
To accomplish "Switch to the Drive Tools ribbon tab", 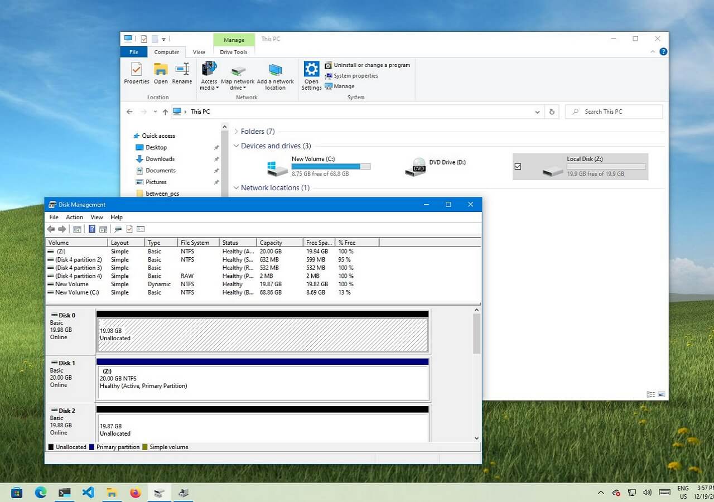I will pyautogui.click(x=234, y=52).
